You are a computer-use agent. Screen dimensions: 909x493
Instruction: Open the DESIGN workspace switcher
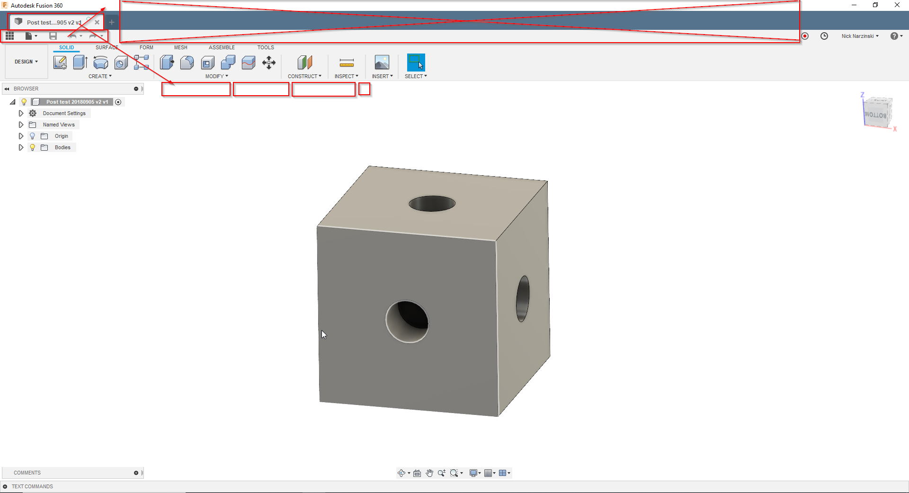26,62
